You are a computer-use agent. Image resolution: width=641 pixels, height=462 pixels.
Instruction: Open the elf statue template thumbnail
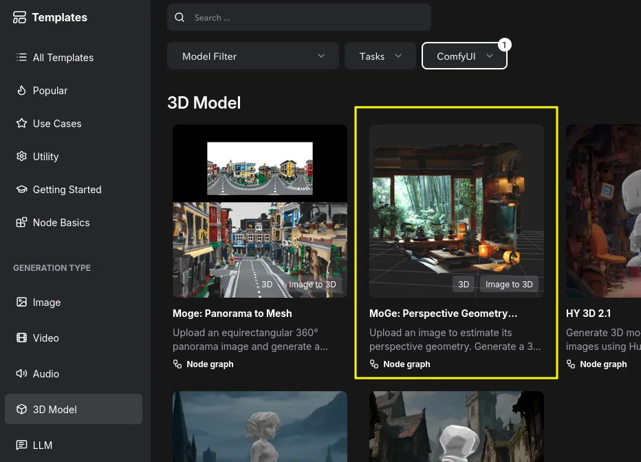tap(260, 426)
